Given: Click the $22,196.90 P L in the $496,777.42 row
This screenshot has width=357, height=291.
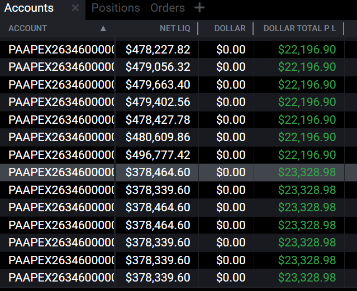Looking at the screenshot, I should coord(307,155).
